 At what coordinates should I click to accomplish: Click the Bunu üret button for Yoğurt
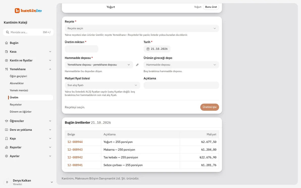pos(211,7)
